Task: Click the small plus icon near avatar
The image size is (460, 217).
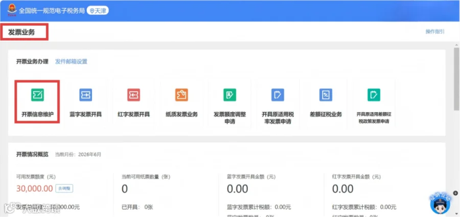Action: pyautogui.click(x=455, y=193)
